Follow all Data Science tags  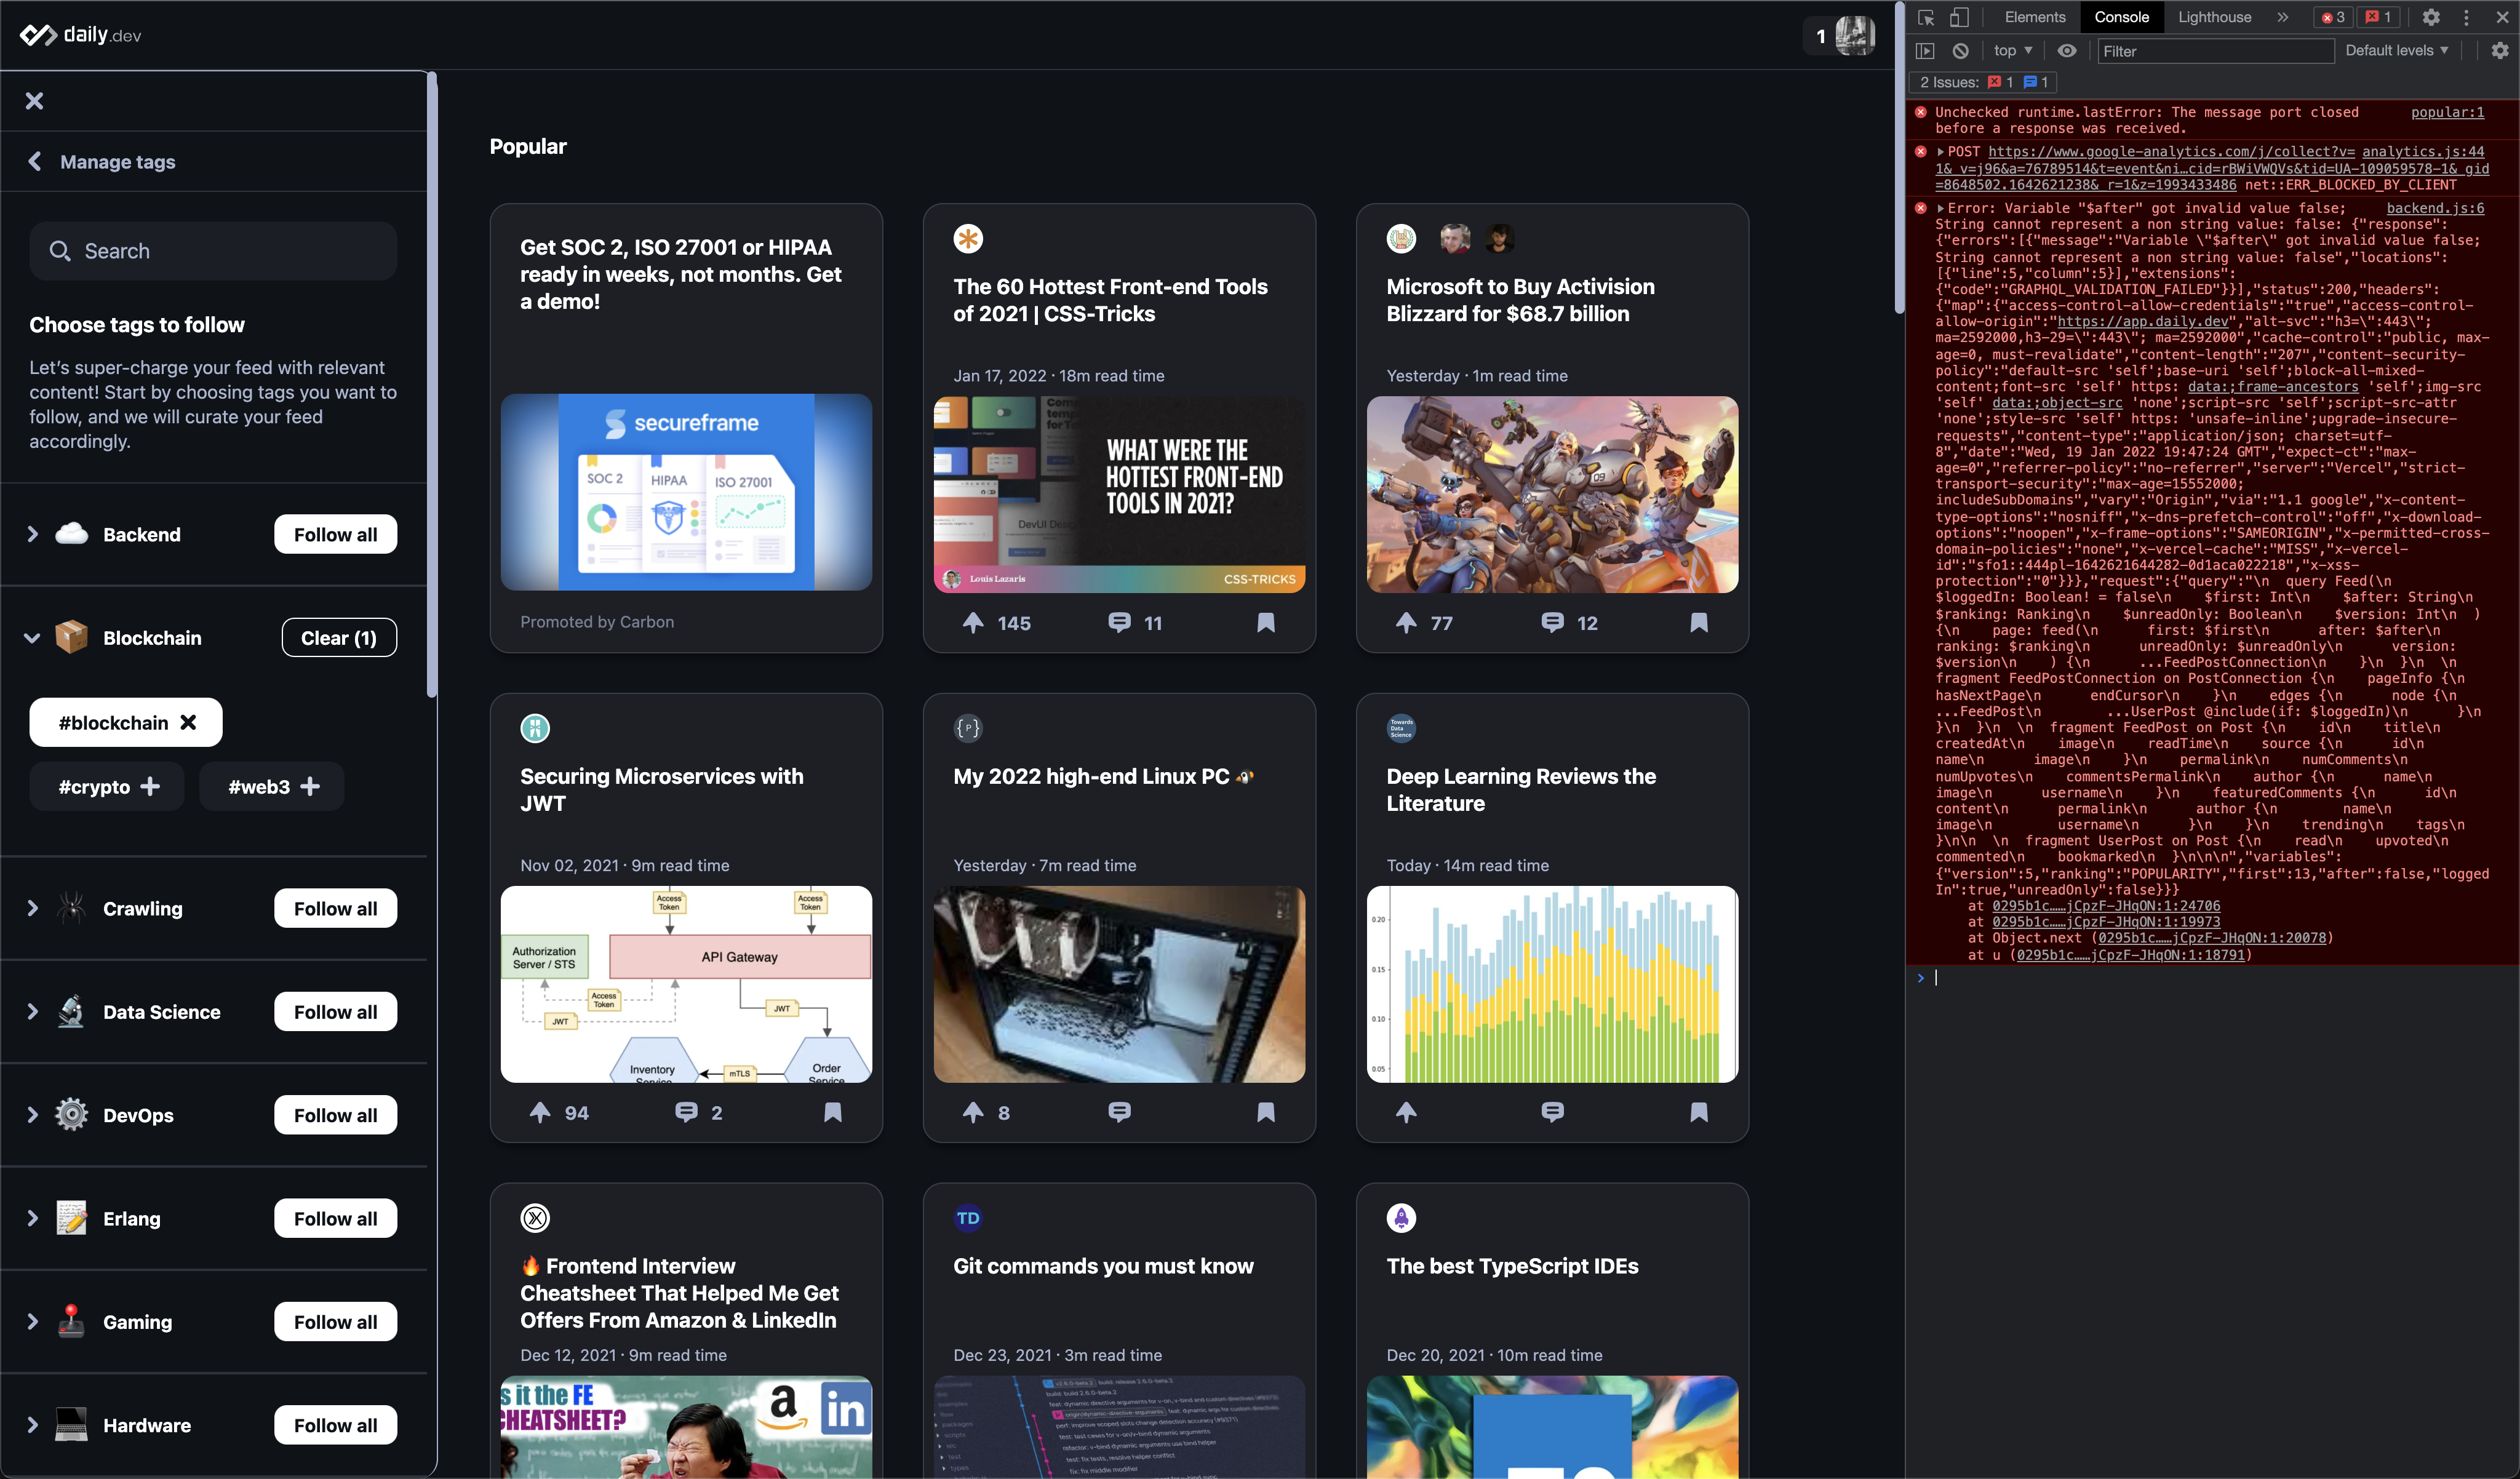(335, 1012)
